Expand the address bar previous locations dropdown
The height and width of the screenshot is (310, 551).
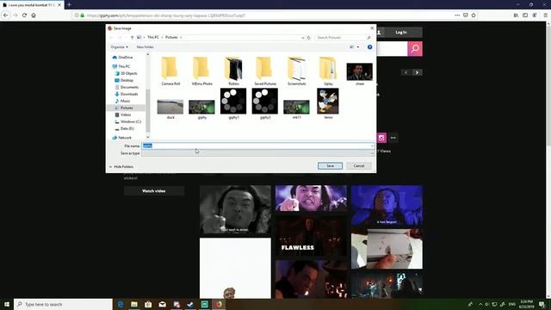point(303,38)
